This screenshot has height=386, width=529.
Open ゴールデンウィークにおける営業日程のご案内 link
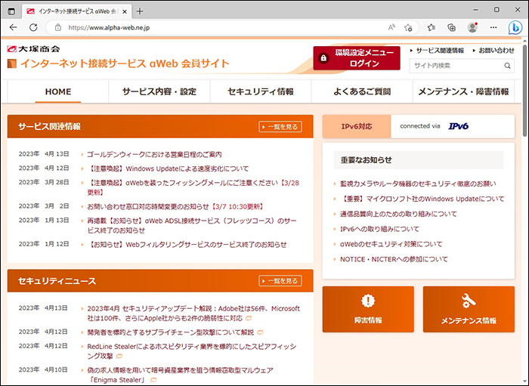coord(154,154)
